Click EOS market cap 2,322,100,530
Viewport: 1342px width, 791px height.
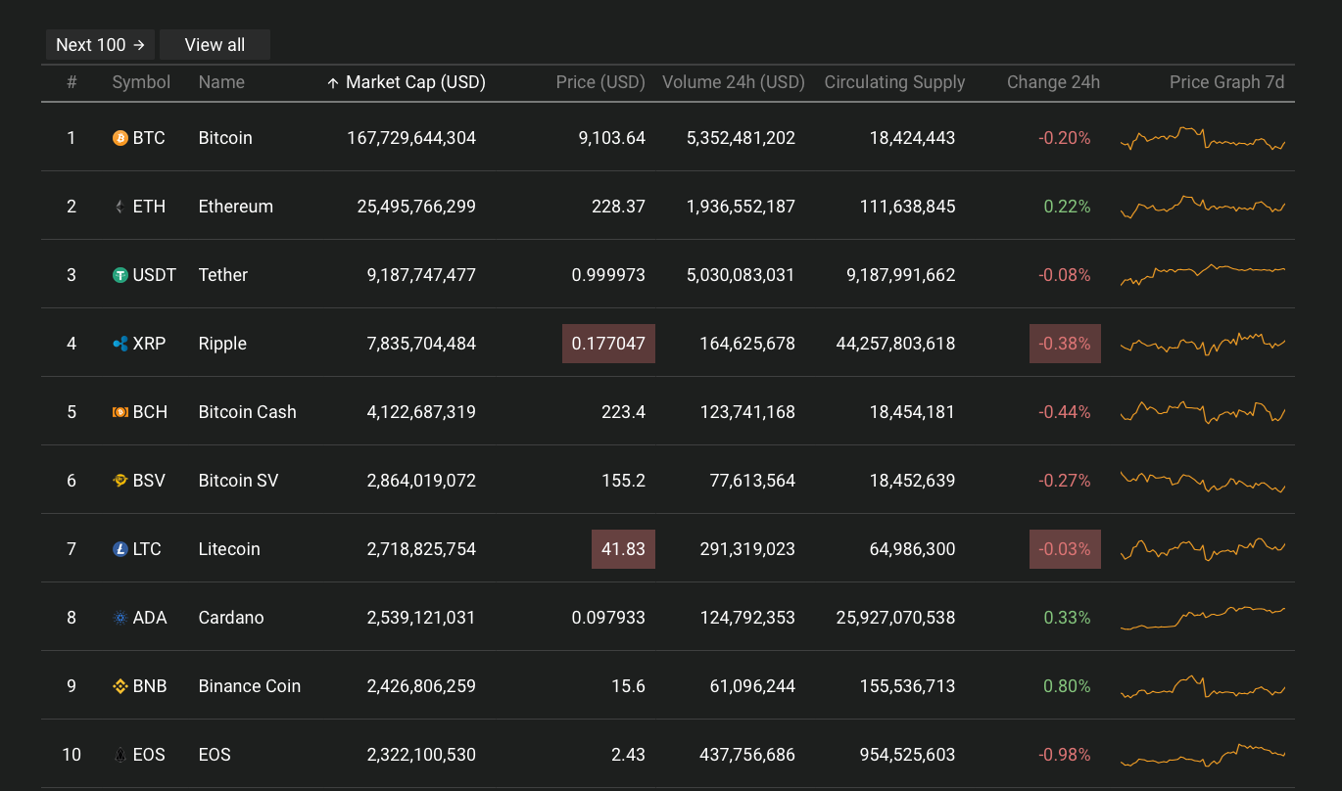(421, 755)
